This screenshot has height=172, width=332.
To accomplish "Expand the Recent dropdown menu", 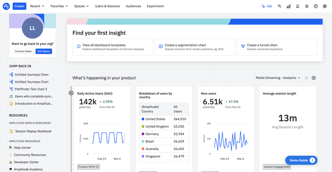I will (x=37, y=6).
